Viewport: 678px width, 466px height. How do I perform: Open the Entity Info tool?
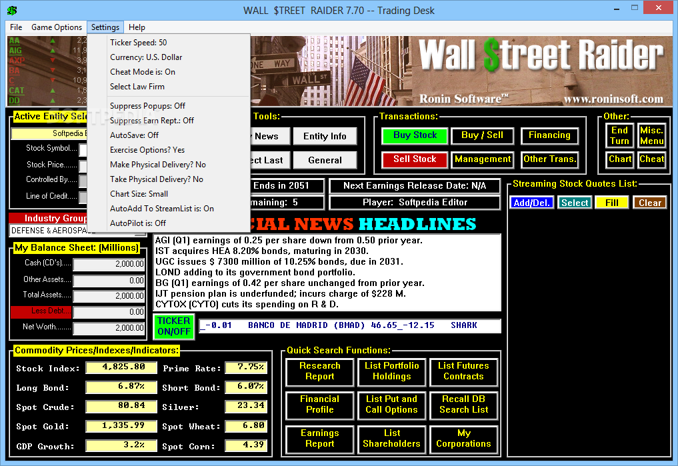click(325, 136)
